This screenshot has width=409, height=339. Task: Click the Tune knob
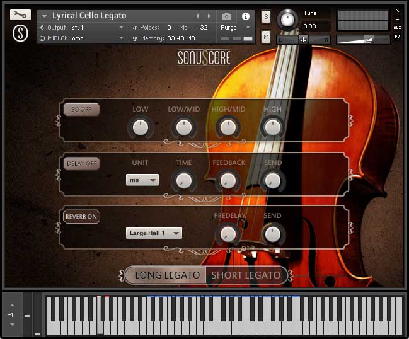click(287, 20)
